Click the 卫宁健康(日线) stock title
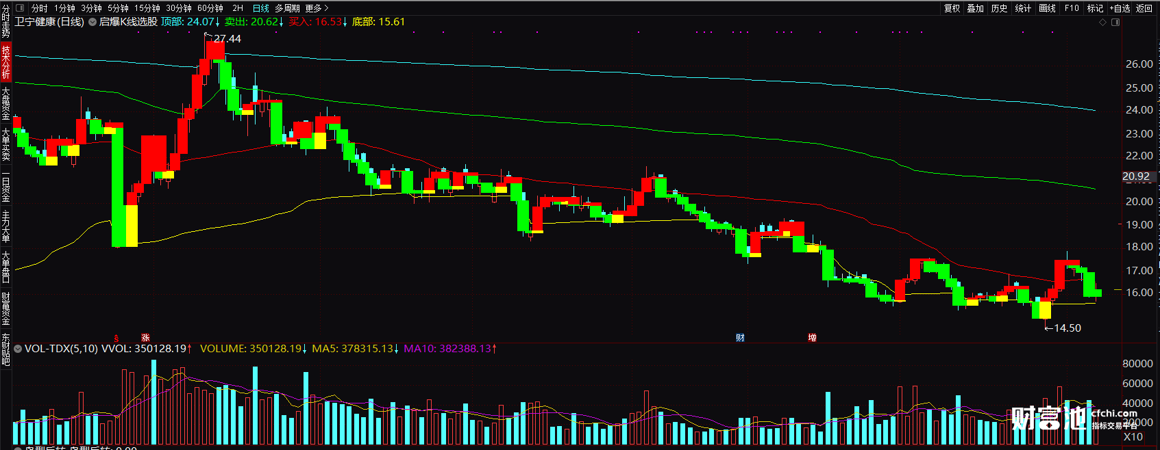The height and width of the screenshot is (450, 1160). (x=49, y=22)
